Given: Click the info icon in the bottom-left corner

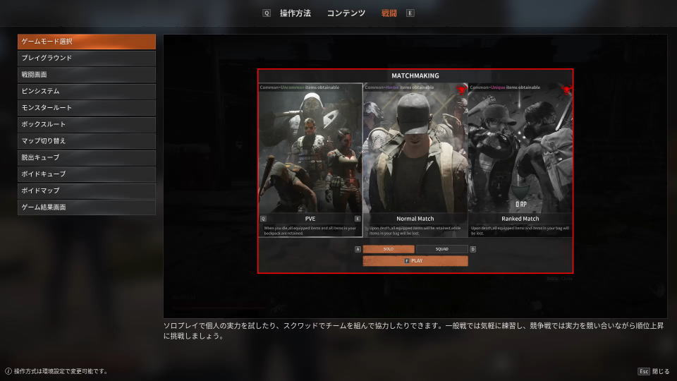Looking at the screenshot, I should tap(8, 371).
